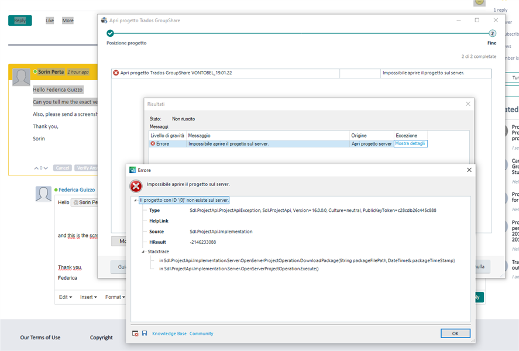Open the Format menu in reply editor
The width and height of the screenshot is (519, 351).
pos(115,297)
